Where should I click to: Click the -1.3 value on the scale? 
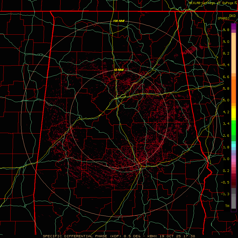click(x=225, y=194)
